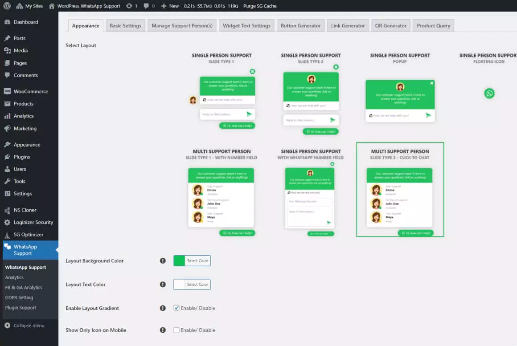Click info icon beside Layout Background Color
This screenshot has width=517, height=346.
[163, 261]
